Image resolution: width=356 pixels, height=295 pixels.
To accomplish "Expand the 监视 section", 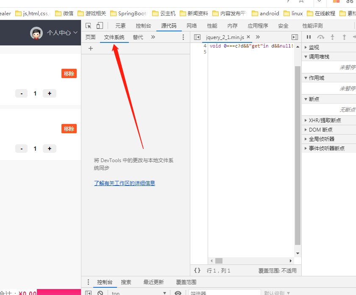I will click(329, 47).
